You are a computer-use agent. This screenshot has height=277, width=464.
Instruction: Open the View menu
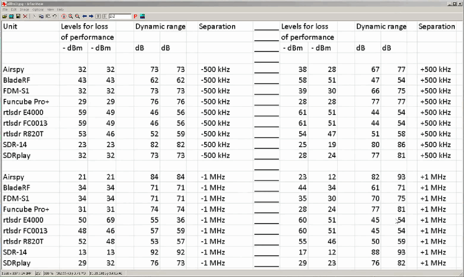point(51,9)
